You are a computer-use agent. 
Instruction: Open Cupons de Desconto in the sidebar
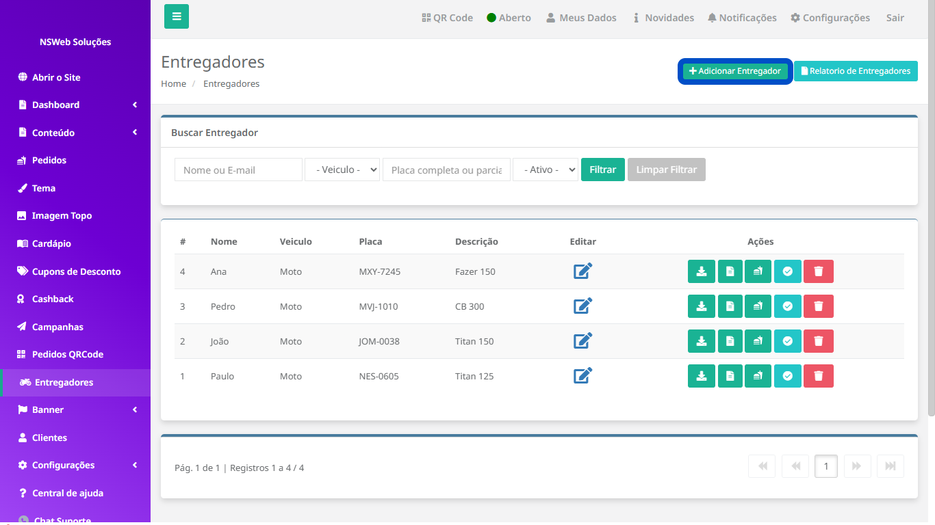(x=75, y=271)
